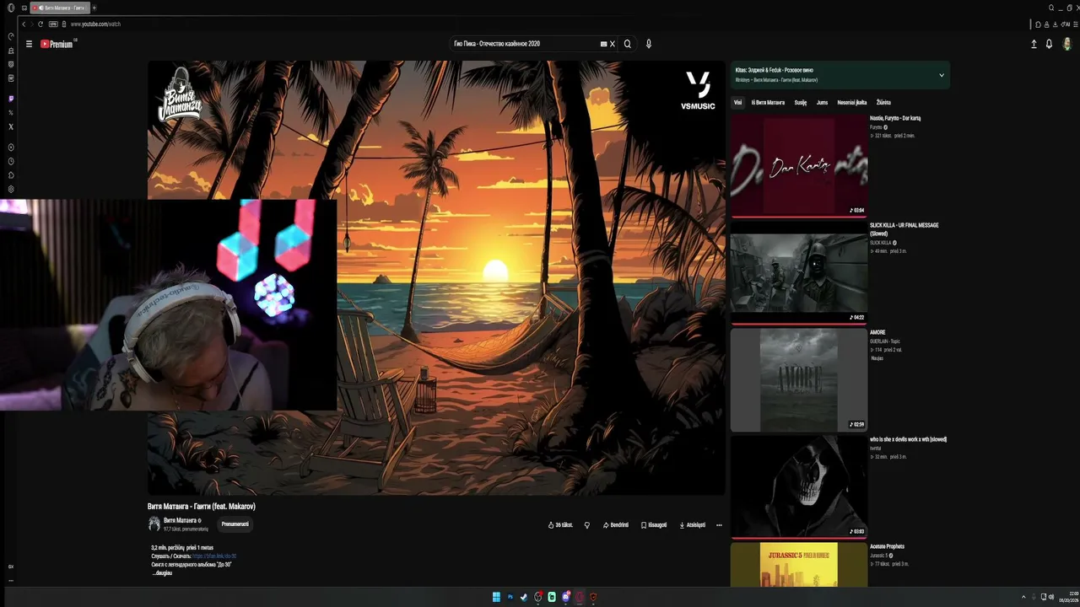
Task: Open Discord from the taskbar
Action: pos(565,597)
